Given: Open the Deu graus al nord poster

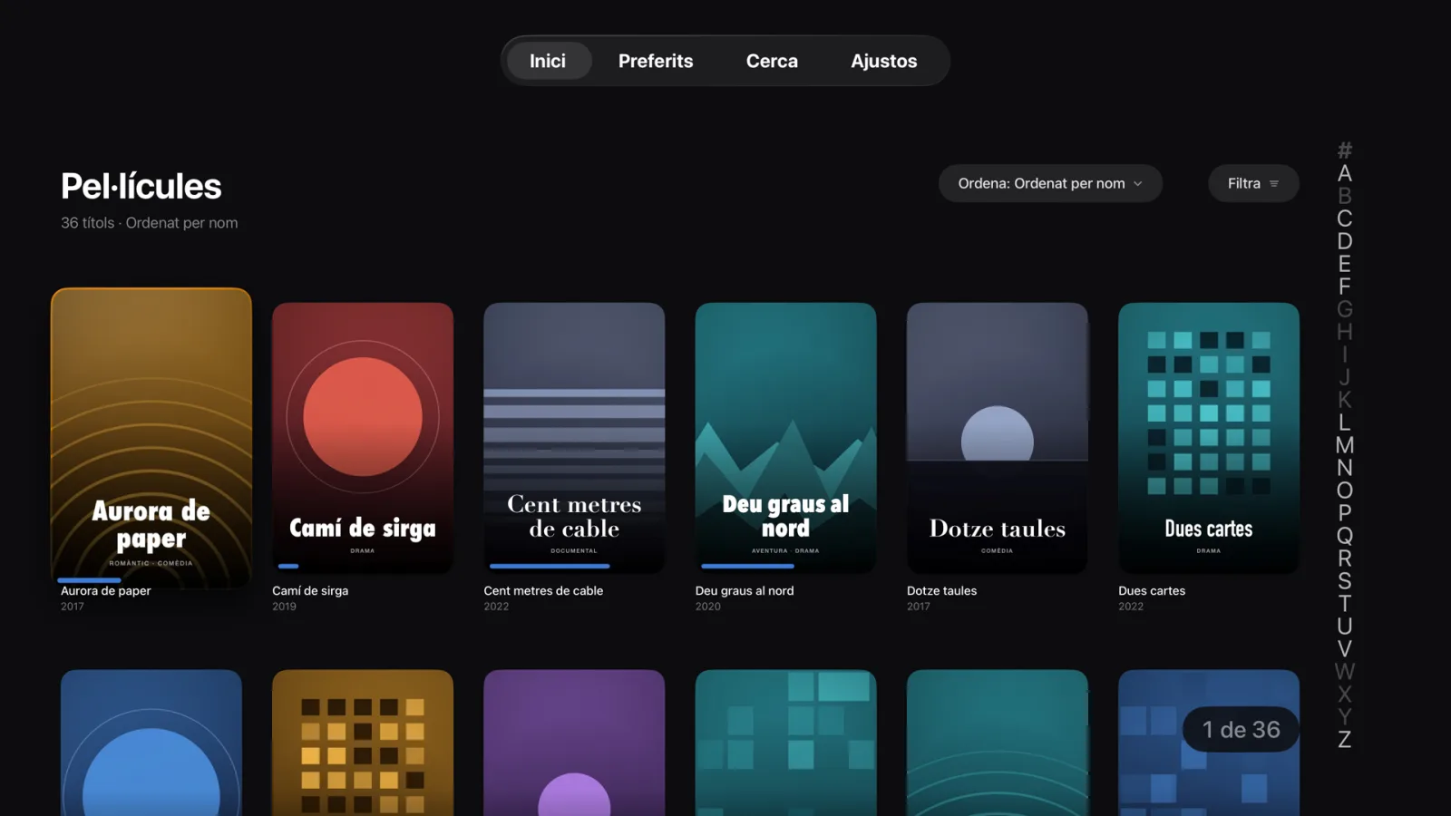Looking at the screenshot, I should pos(785,438).
